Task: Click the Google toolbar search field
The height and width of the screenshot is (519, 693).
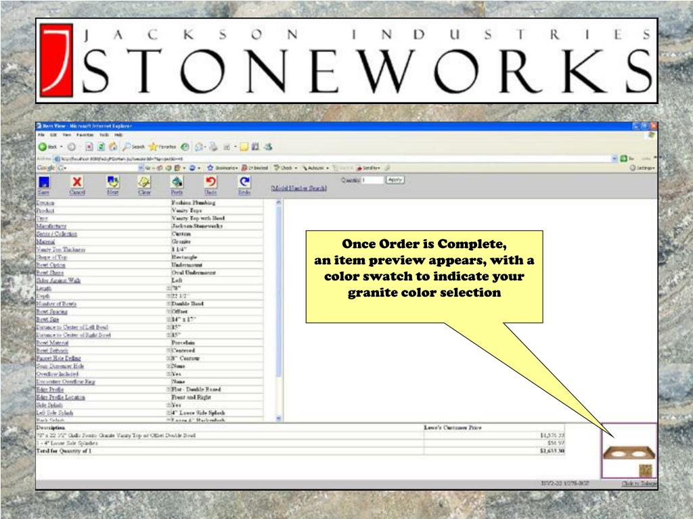Action: (x=100, y=168)
